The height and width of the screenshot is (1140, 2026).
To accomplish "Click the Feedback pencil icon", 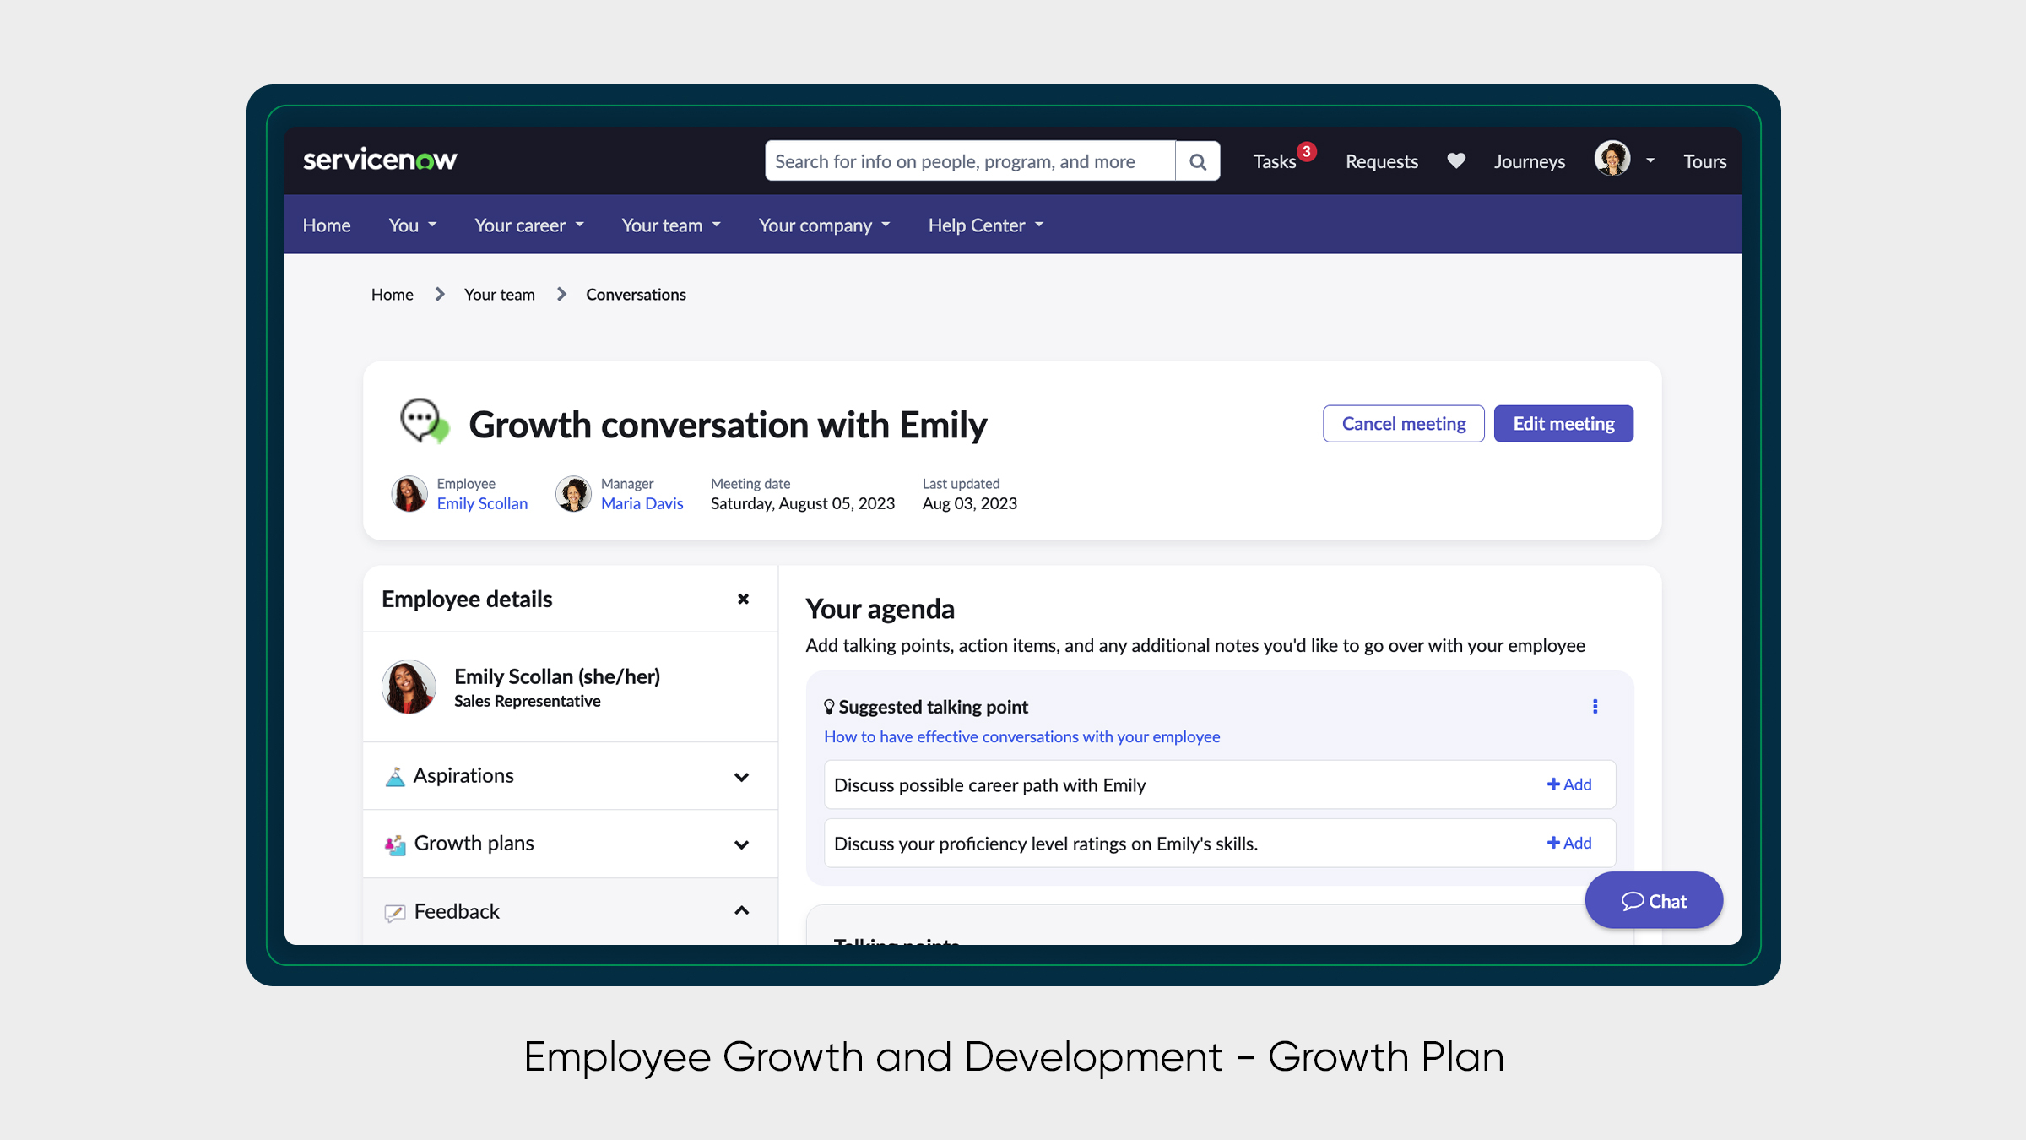I will [394, 912].
